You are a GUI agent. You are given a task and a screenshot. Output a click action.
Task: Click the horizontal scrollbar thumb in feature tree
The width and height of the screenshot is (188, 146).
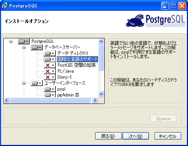(x=50, y=100)
